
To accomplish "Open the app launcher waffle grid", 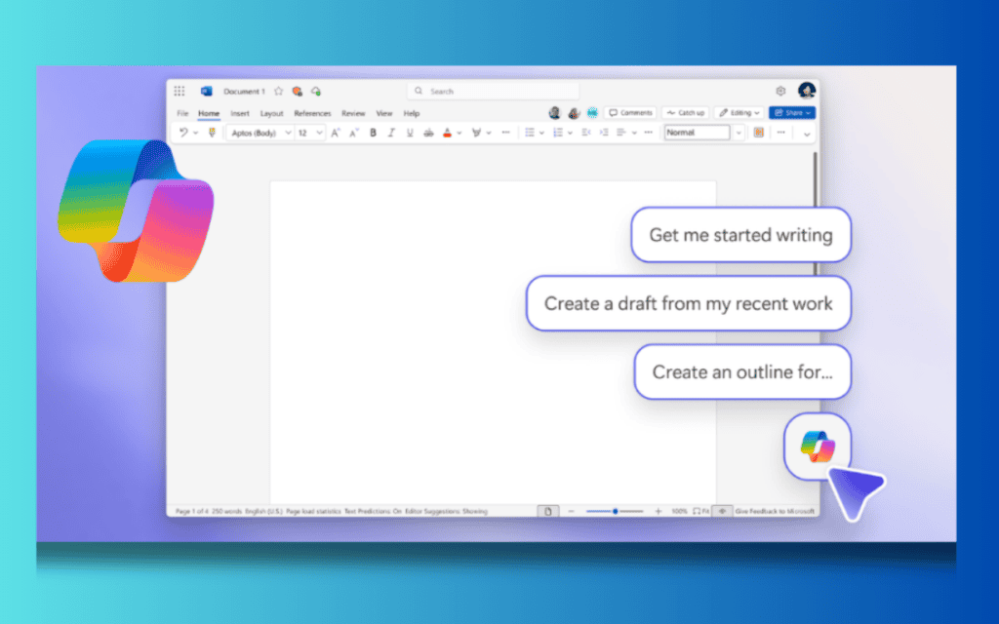I will [x=180, y=91].
